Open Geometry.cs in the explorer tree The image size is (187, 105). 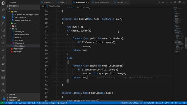pos(23,32)
